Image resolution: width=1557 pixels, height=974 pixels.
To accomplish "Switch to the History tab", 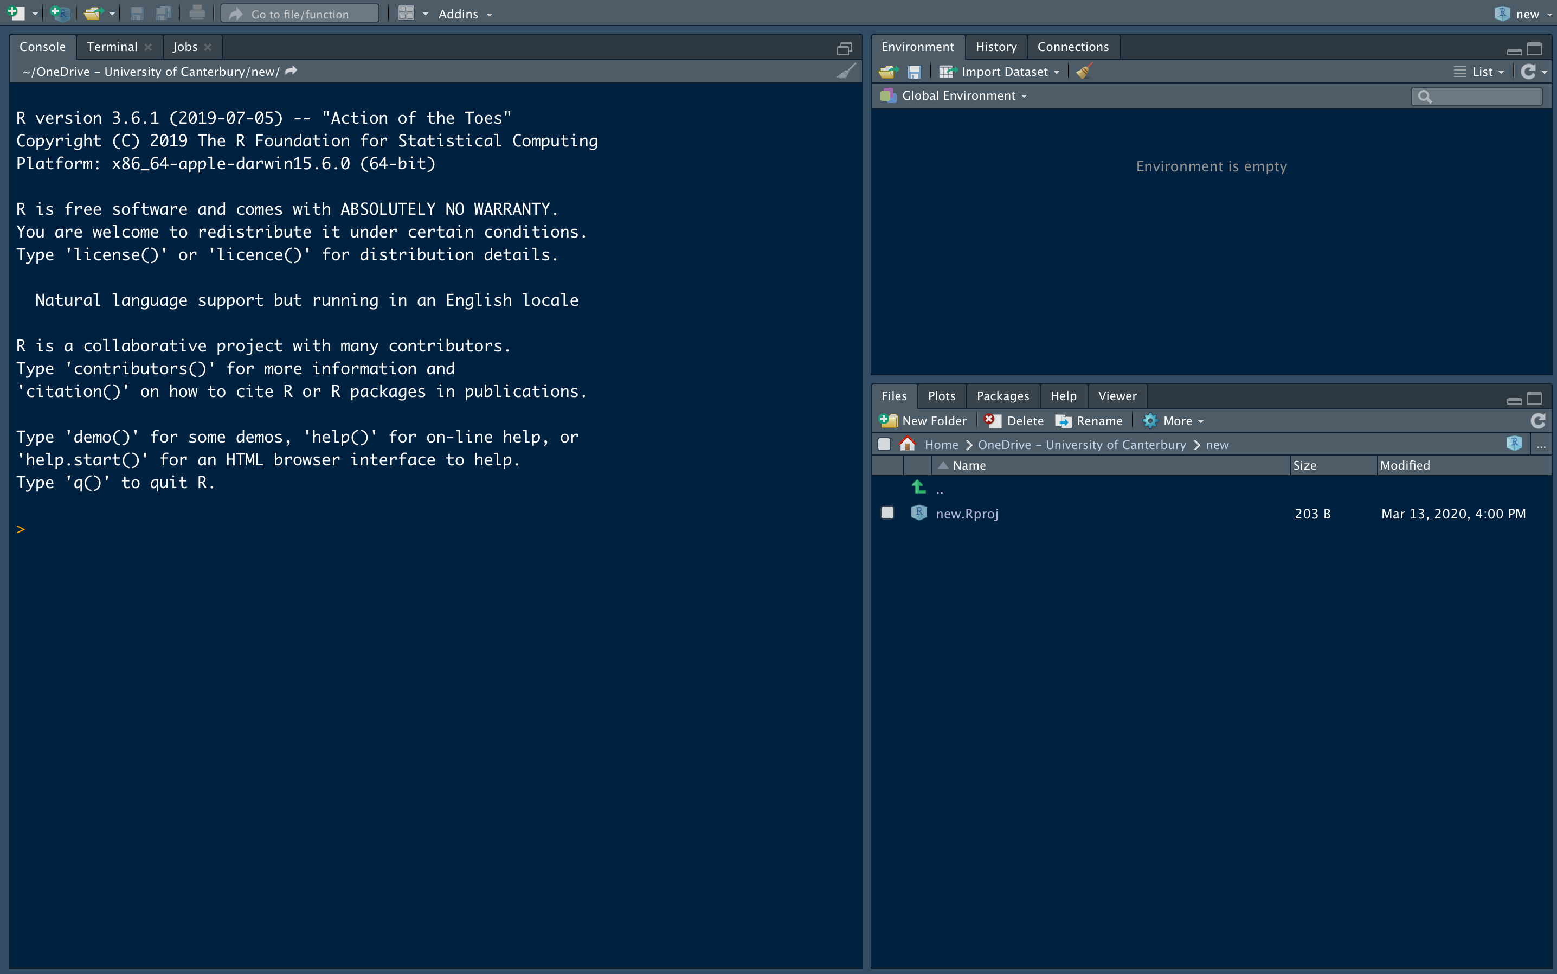I will point(995,47).
